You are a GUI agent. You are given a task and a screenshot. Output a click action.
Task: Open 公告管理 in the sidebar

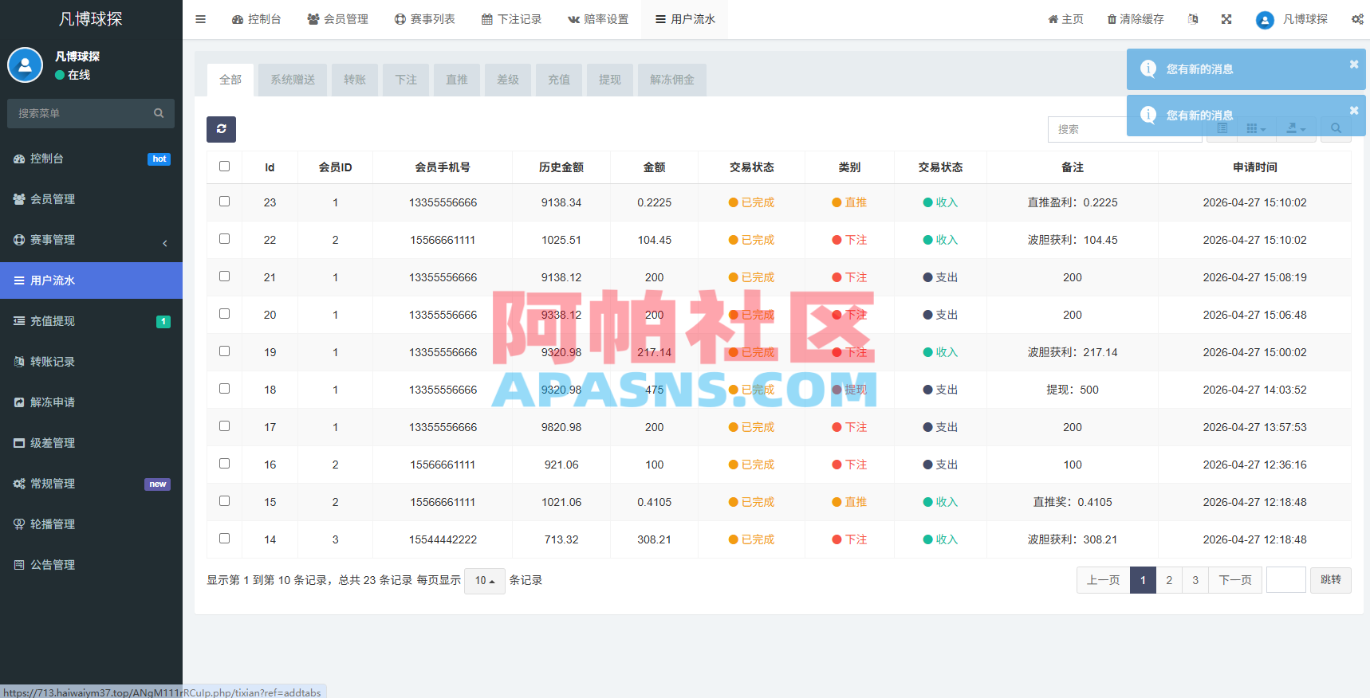91,565
